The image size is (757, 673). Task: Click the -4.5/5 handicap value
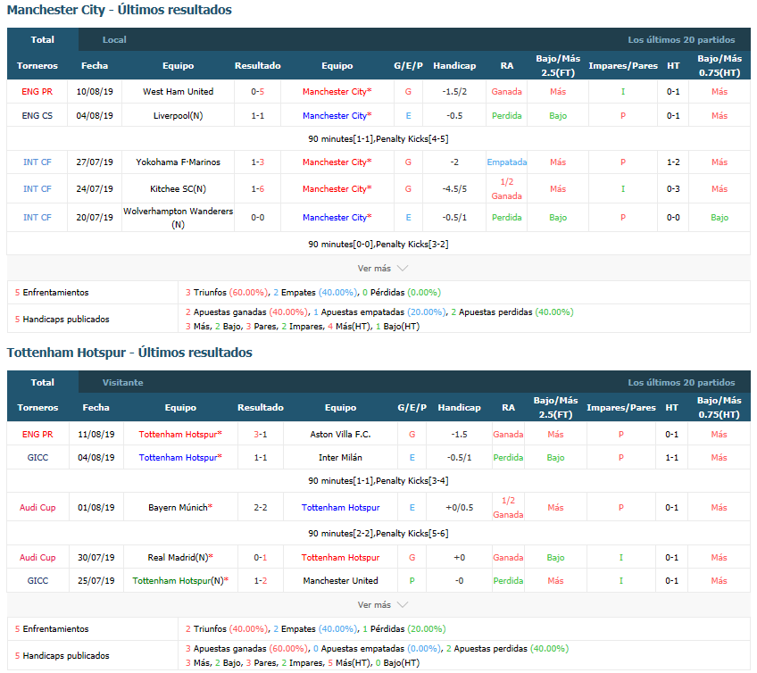454,188
